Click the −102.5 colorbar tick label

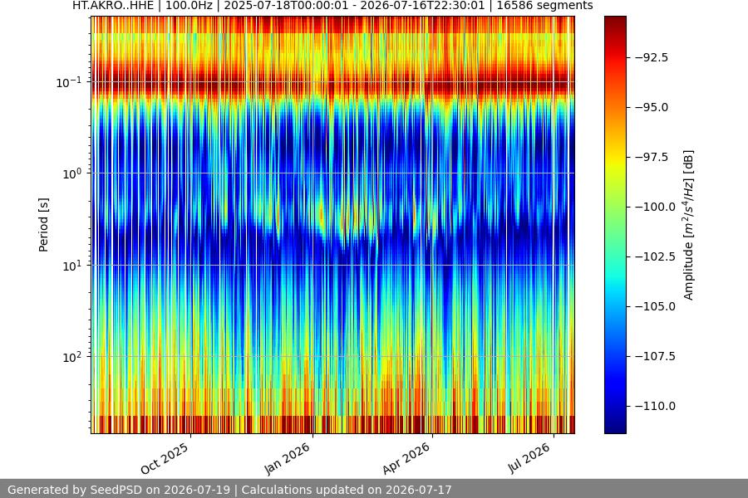pyautogui.click(x=655, y=256)
